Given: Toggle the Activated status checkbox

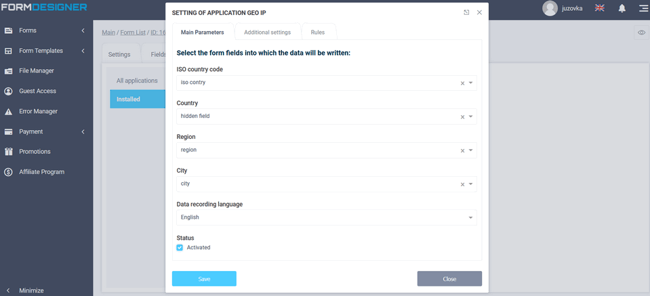Looking at the screenshot, I should [x=180, y=248].
